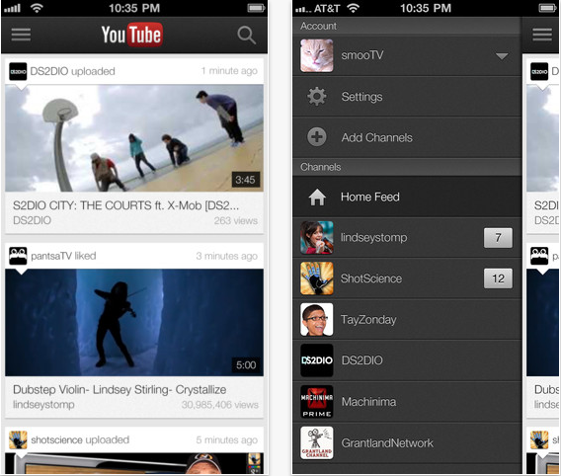Tap the pantsaTV avatar in the feed
This screenshot has height=476, width=561.
click(18, 256)
